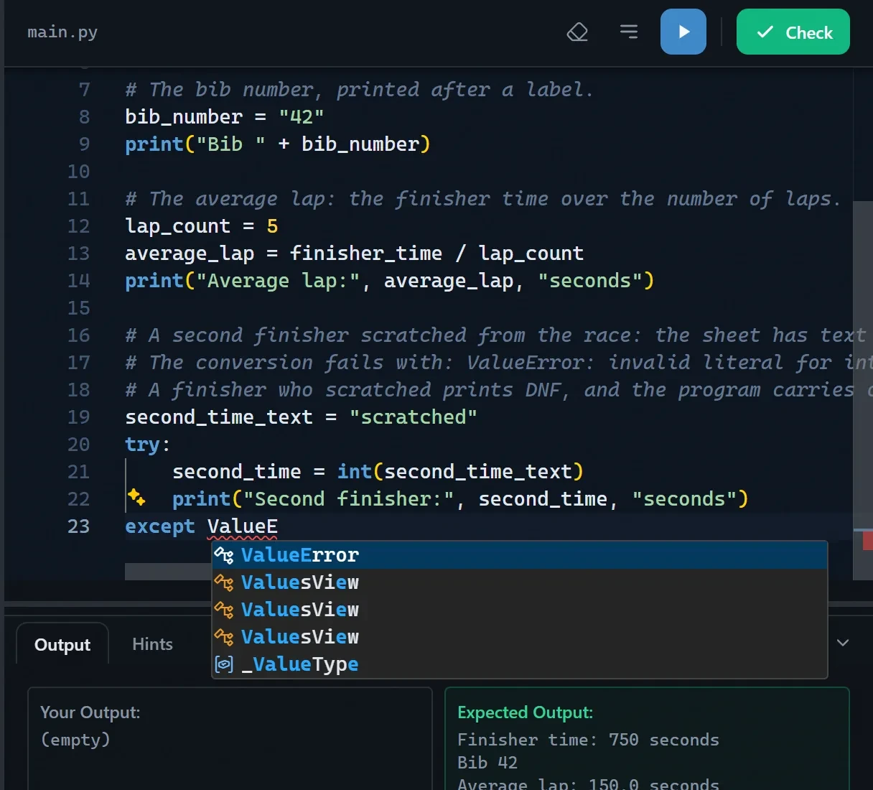Select the _ValueType autocomplete suggestion
This screenshot has width=873, height=790.
[520, 664]
